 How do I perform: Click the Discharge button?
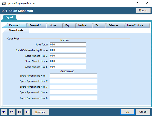pos(40,112)
